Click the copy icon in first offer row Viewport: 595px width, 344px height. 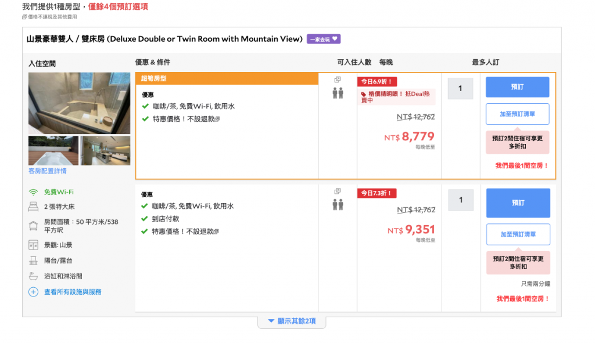[x=338, y=79]
